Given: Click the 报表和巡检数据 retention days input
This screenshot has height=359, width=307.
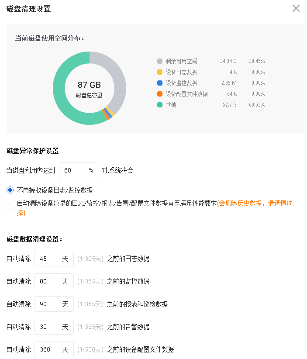Looking at the screenshot, I should [49, 304].
